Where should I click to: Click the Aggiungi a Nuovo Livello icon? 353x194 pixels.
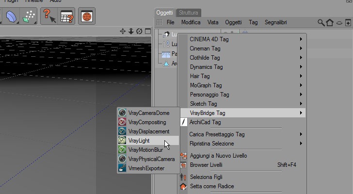183,156
